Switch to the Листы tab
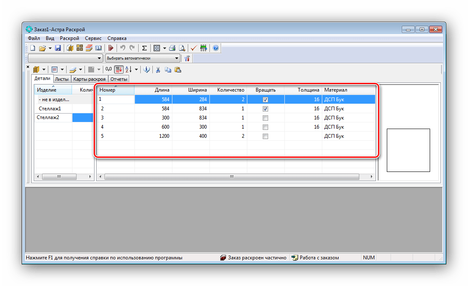 coord(62,79)
